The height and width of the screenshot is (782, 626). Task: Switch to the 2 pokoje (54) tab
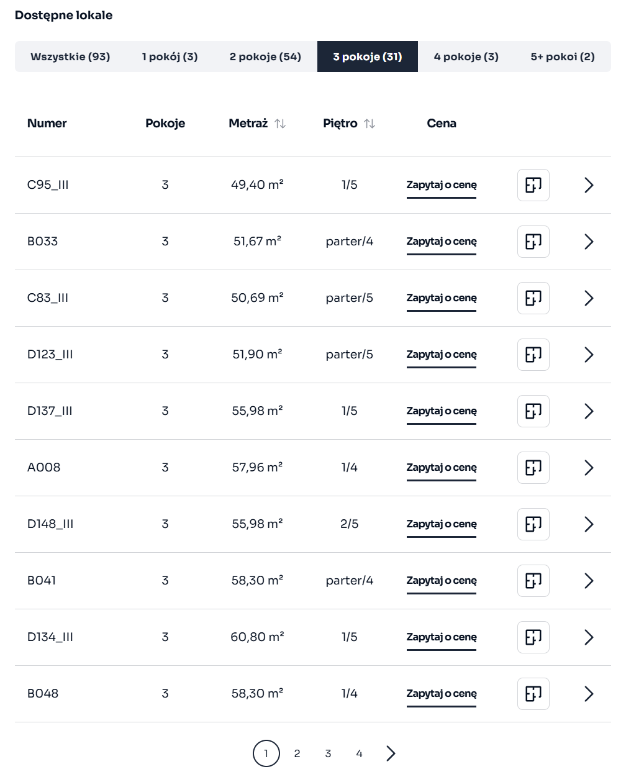pyautogui.click(x=265, y=57)
